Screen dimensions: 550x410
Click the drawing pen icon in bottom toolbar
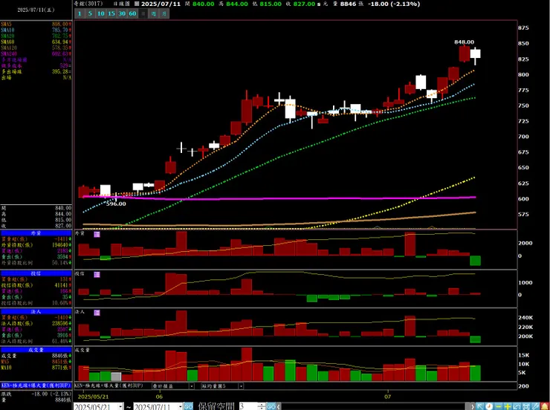[x=535, y=406]
